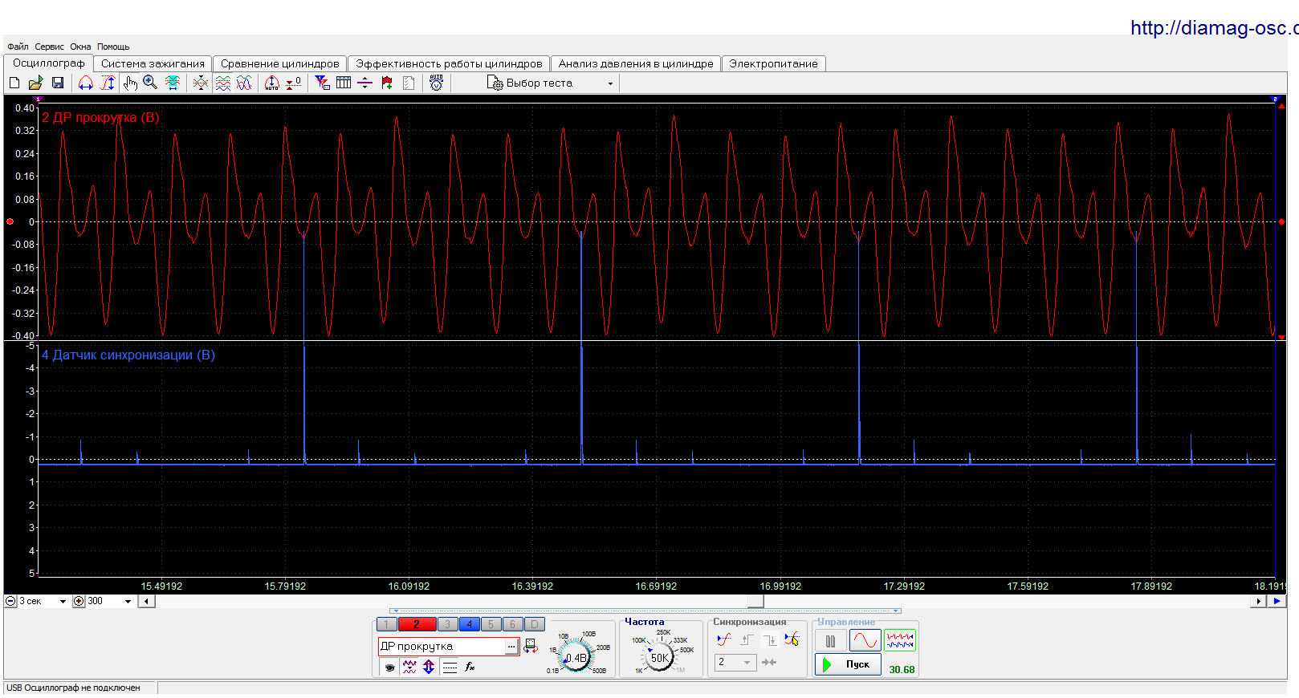
Task: Click the pause button in Управление
Action: click(x=830, y=641)
